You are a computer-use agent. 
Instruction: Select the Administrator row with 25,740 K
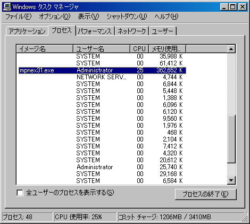(x=102, y=167)
